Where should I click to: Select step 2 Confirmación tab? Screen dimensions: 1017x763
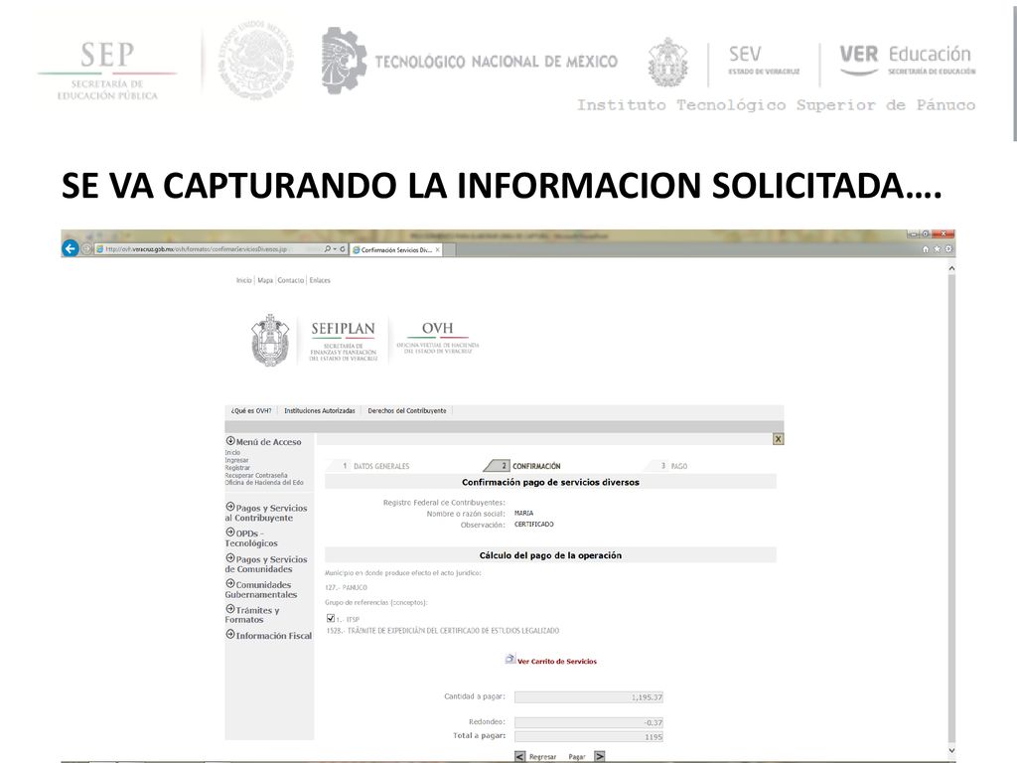pyautogui.click(x=523, y=466)
